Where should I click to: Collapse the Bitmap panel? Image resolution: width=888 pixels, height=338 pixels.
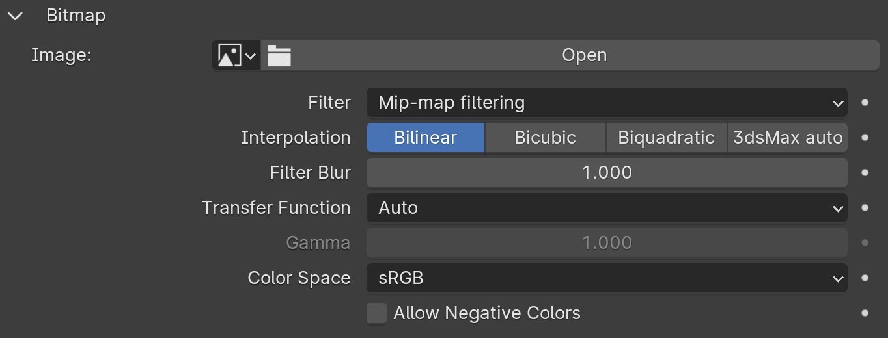tap(14, 16)
